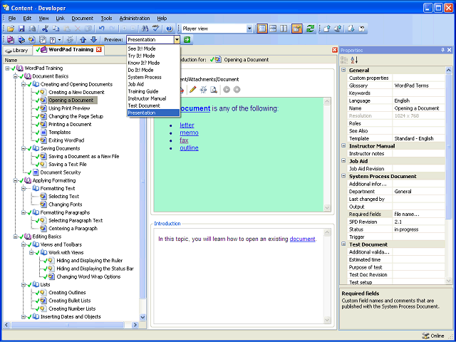Follow the 'memo' hyperlink
Viewport: 456px width, 342px height.
[189, 133]
